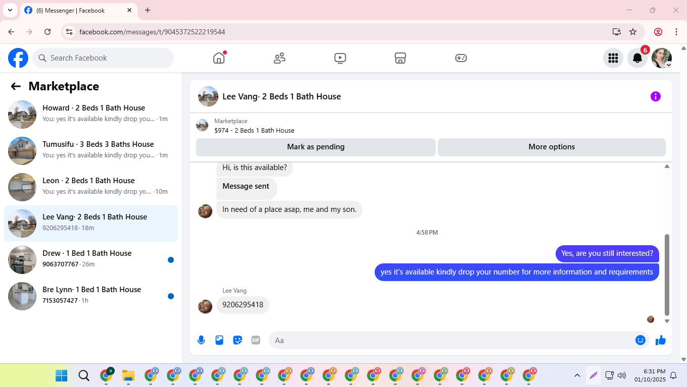Open the Gaming controller icon
This screenshot has height=387, width=687.
pos(461,58)
